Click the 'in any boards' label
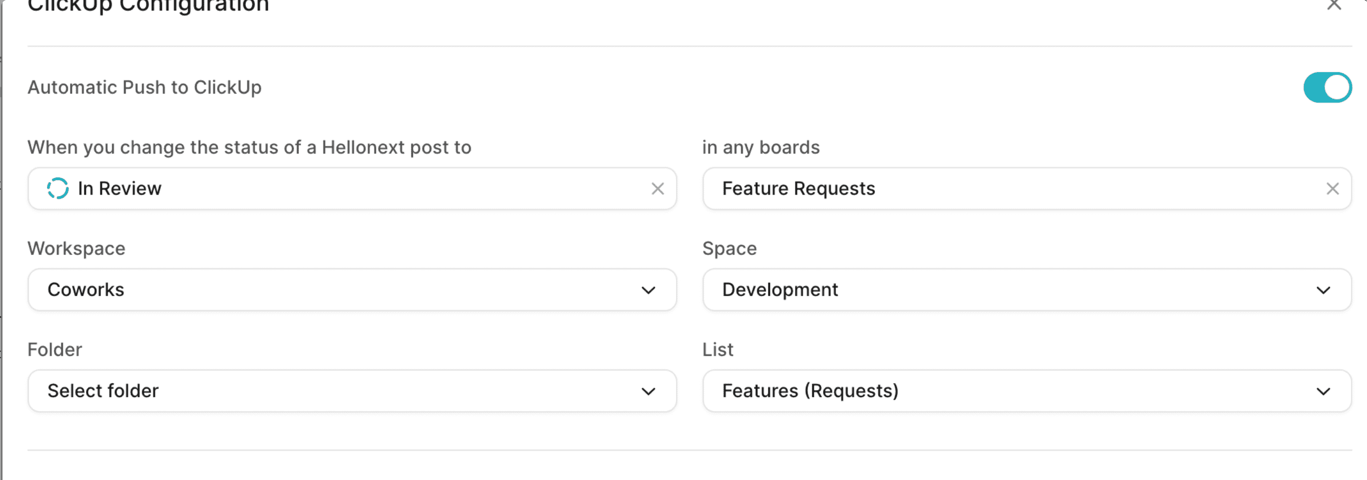This screenshot has height=480, width=1367. [x=761, y=147]
